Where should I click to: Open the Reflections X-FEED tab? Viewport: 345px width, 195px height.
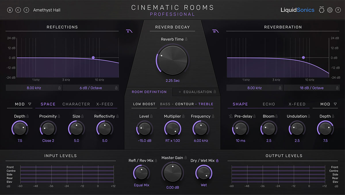tap(105, 104)
